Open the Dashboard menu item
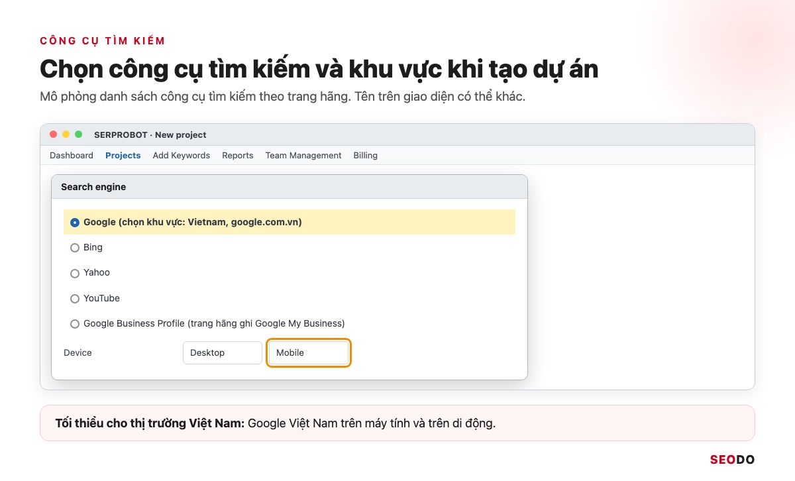The width and height of the screenshot is (795, 481). coord(72,155)
